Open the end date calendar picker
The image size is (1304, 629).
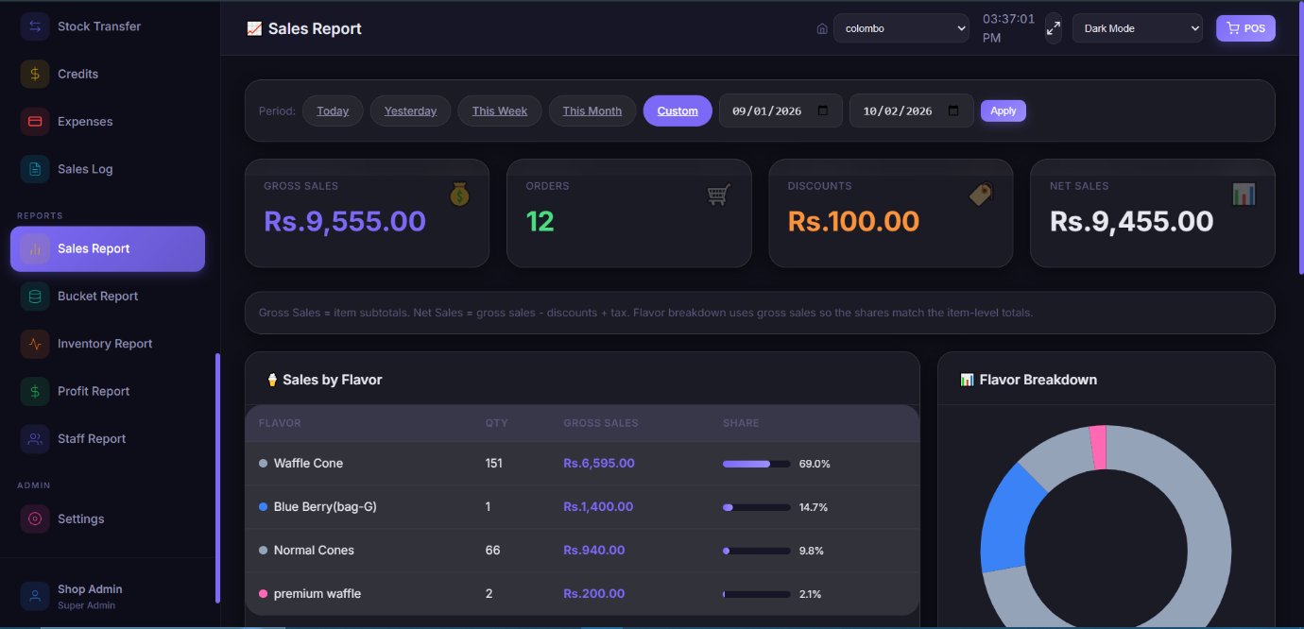(953, 110)
